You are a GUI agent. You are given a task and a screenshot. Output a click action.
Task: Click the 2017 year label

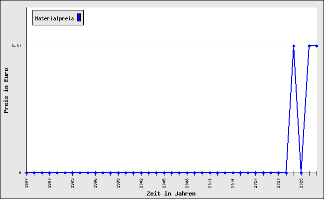256,183
